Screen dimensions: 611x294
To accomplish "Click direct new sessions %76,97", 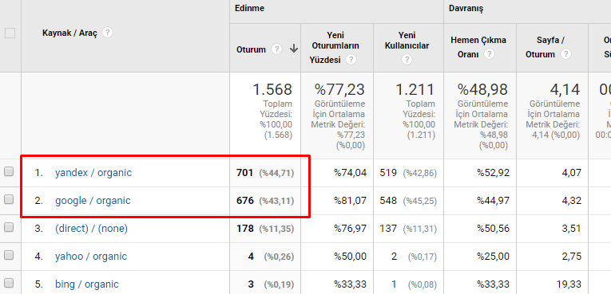I will [x=350, y=229].
